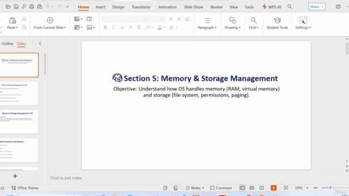349x196 pixels.
Task: Open the Slide Show ribbon tab
Action: tap(194, 7)
